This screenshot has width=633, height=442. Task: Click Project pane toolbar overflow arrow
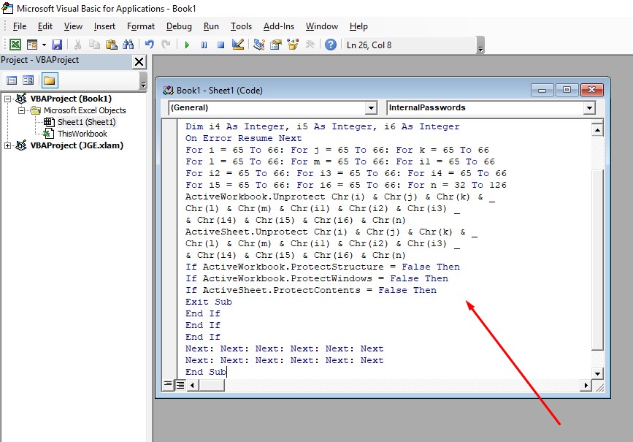[143, 81]
